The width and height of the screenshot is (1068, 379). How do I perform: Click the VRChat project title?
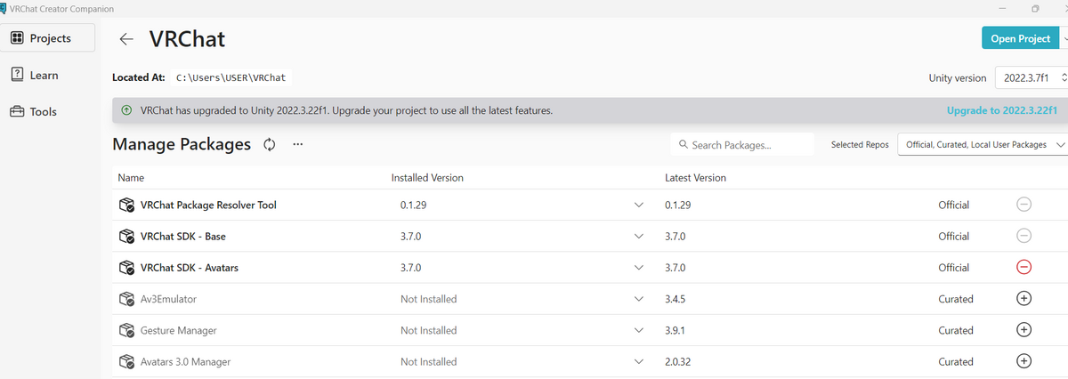[x=187, y=39]
